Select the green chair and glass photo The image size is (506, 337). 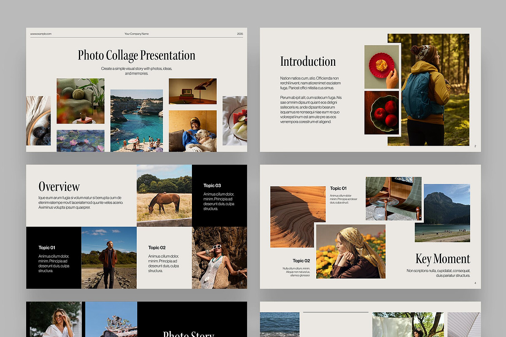pos(394,199)
